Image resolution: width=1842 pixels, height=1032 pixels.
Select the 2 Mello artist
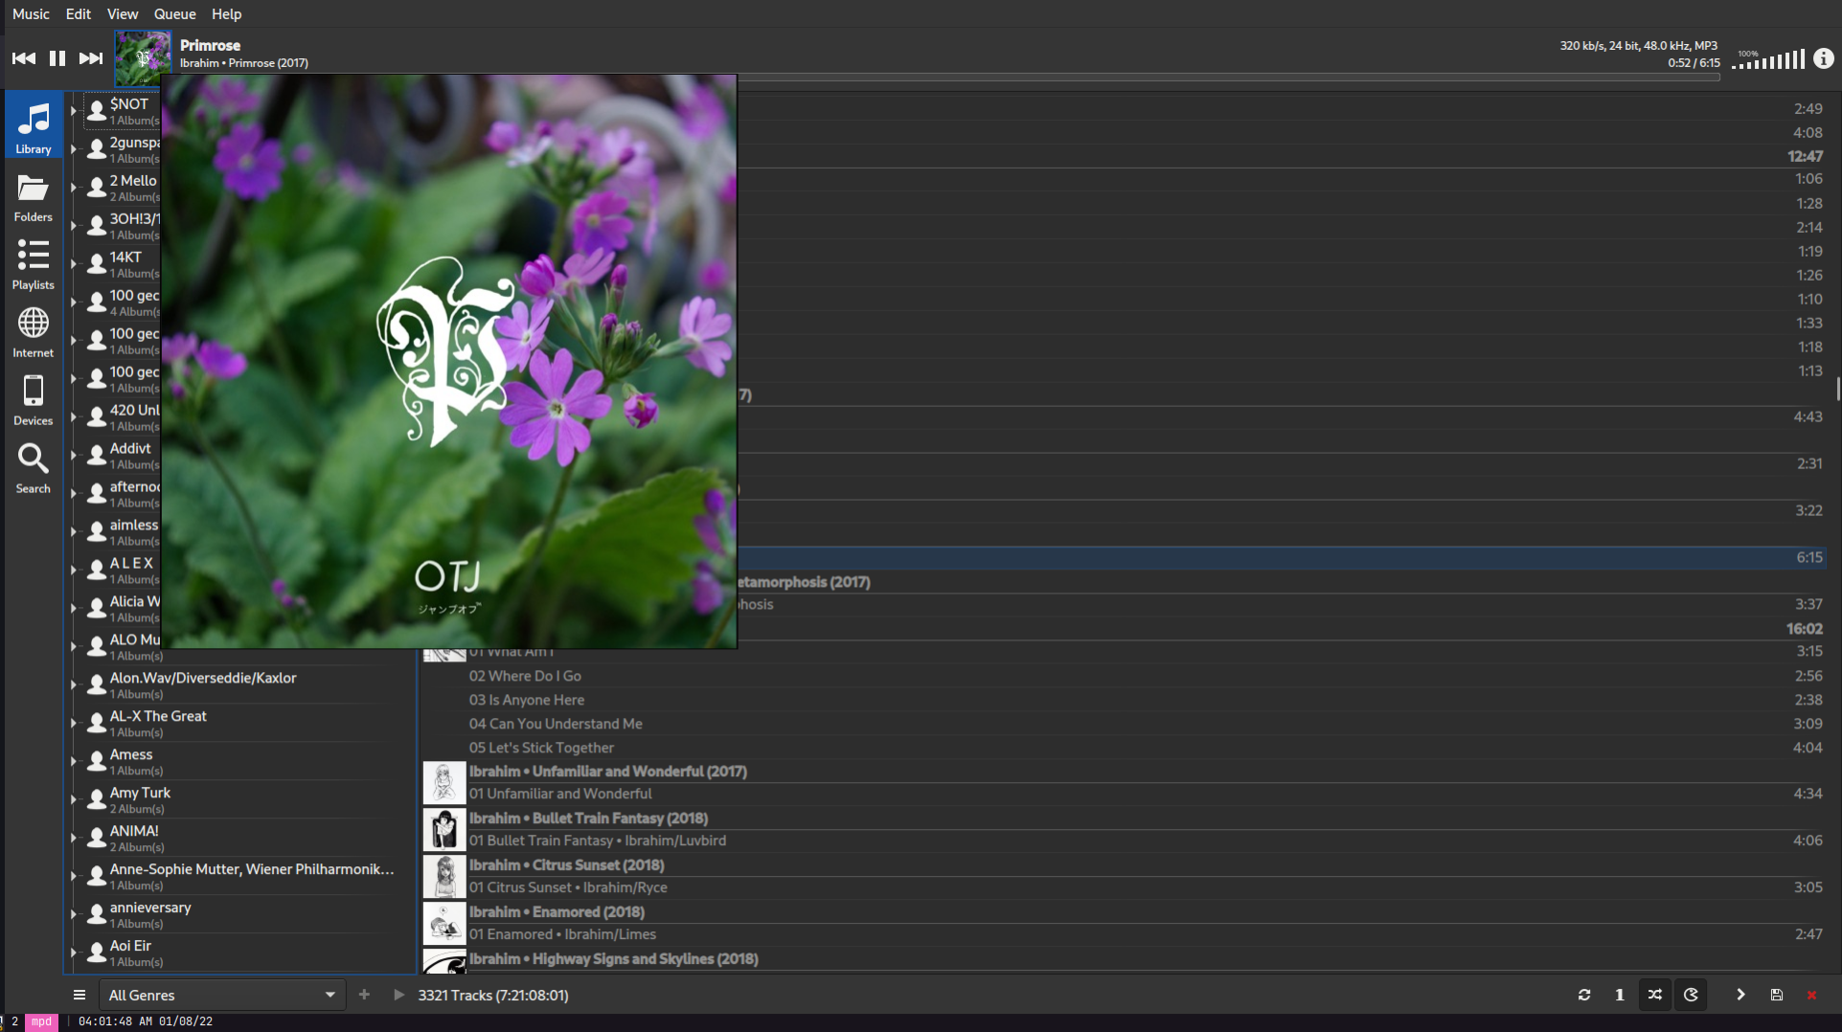(122, 188)
